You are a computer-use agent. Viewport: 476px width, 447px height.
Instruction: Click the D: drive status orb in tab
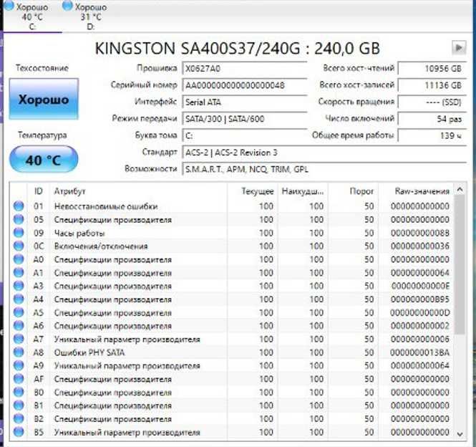point(67,6)
